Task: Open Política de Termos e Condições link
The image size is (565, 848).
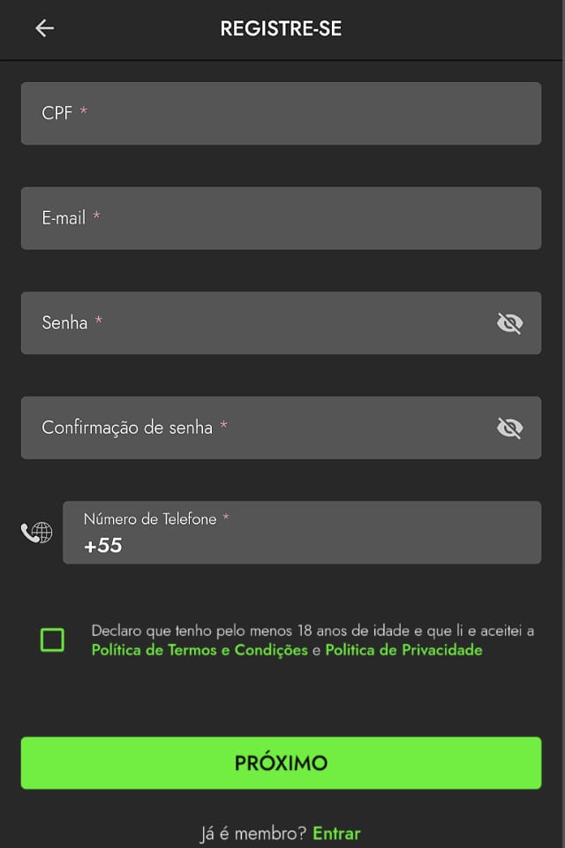Action: tap(200, 650)
